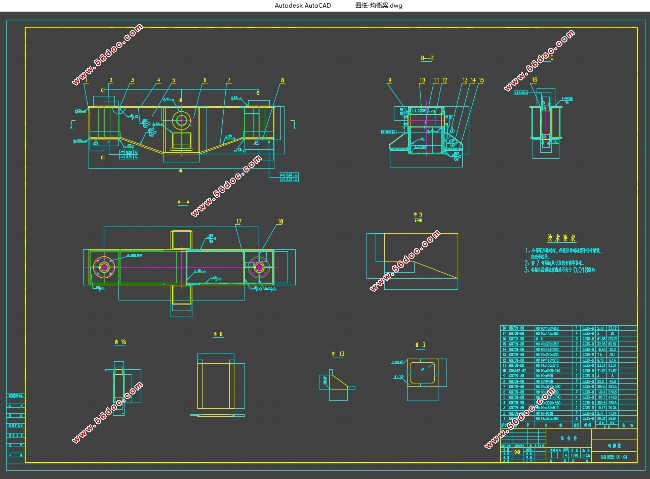
Task: Click callout number 9 in B--B view
Action: (390, 80)
